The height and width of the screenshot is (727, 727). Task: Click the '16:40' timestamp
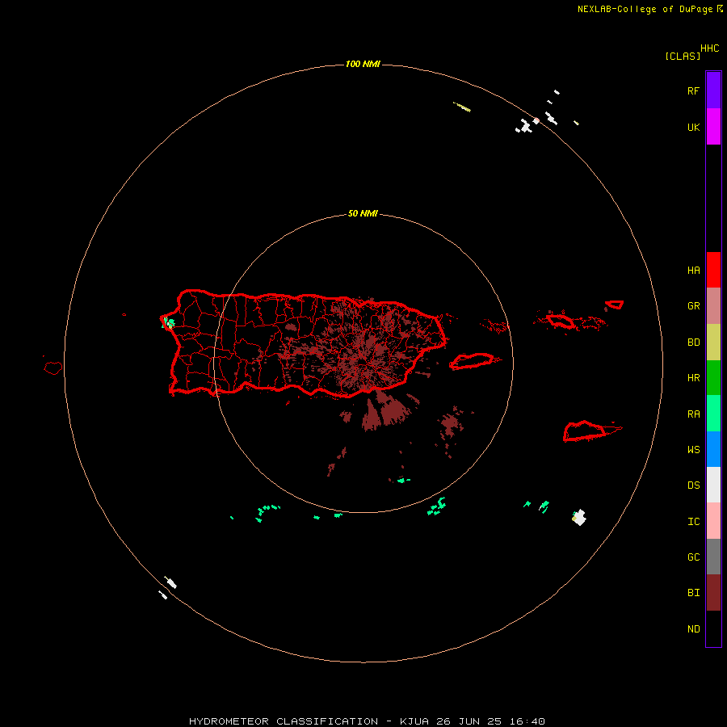527,721
